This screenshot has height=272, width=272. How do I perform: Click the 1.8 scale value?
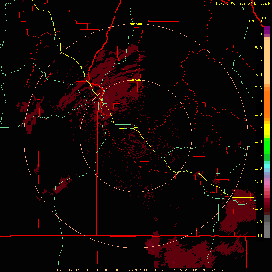[x=258, y=168]
